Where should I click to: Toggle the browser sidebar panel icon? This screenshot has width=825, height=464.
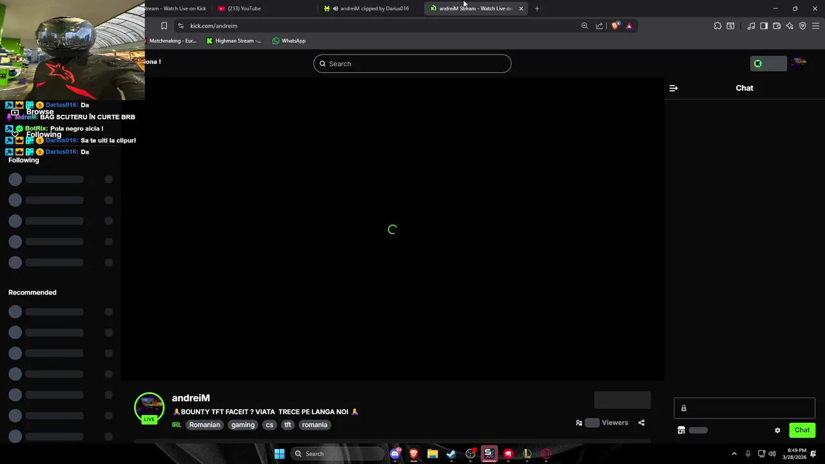pos(764,26)
